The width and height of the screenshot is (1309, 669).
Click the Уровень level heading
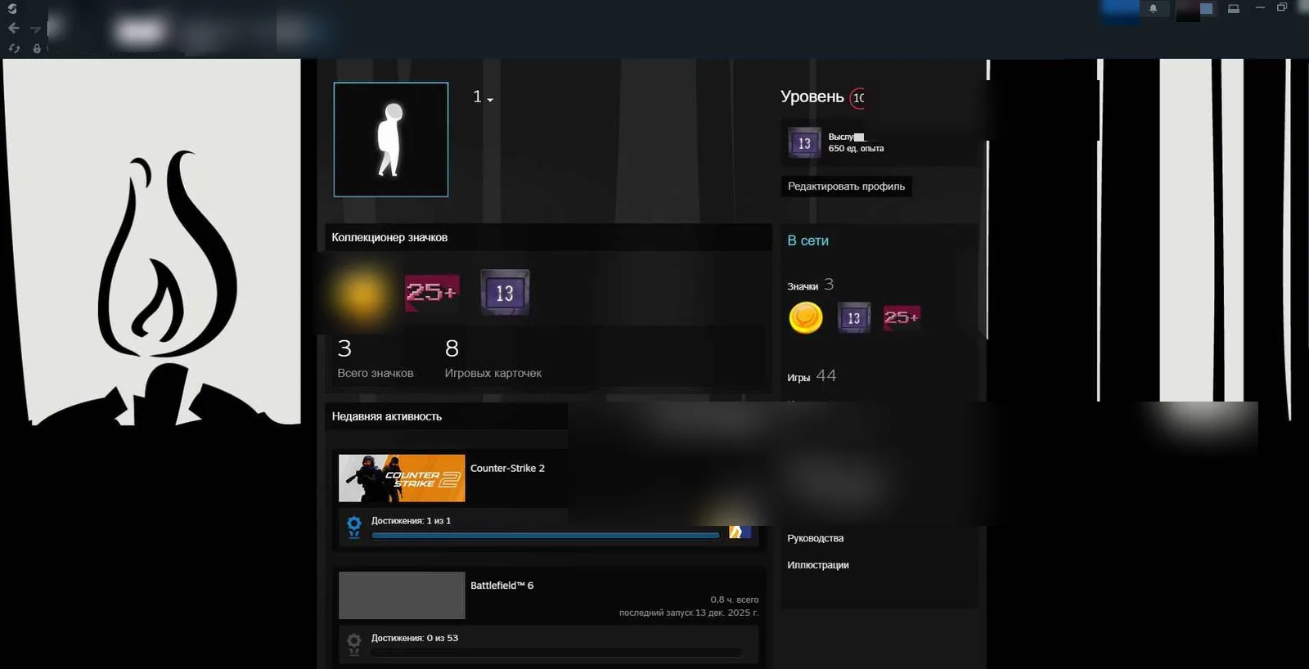812,97
